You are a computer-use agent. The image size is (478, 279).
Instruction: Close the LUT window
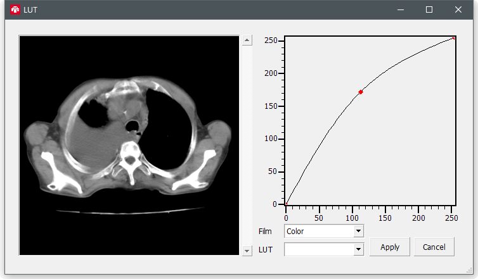point(458,9)
